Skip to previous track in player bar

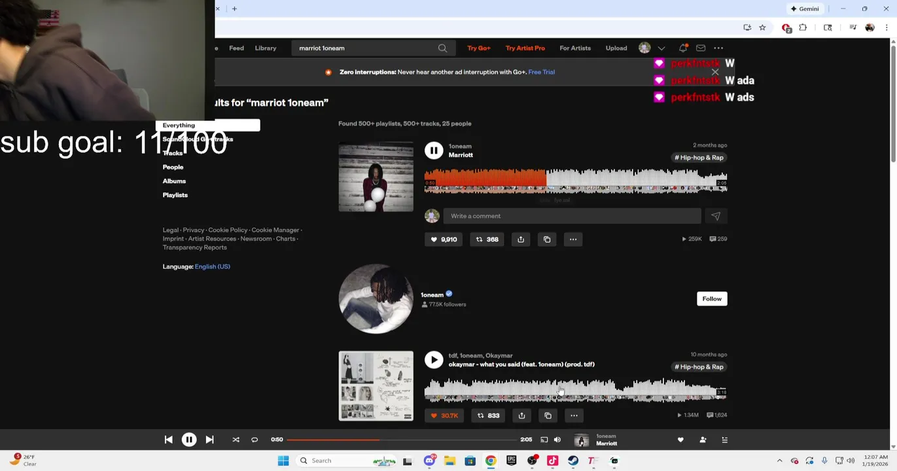(x=168, y=440)
